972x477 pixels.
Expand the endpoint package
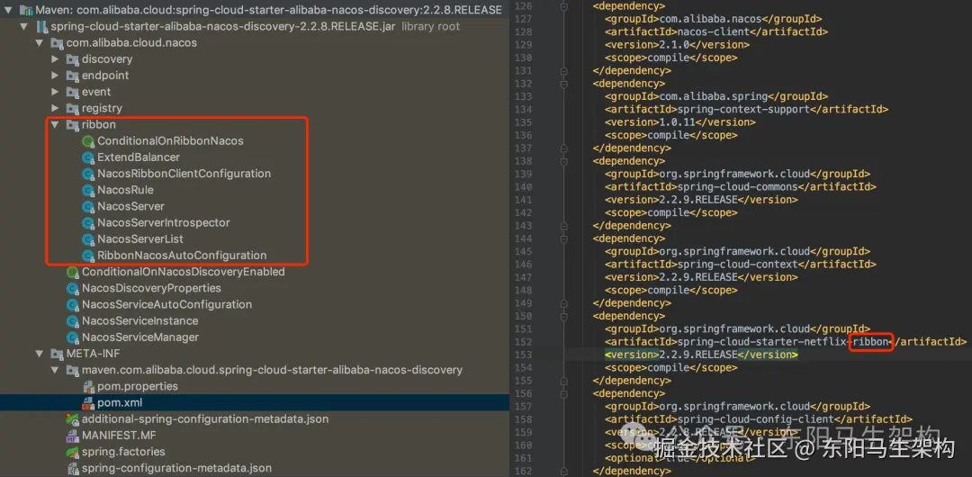click(55, 75)
